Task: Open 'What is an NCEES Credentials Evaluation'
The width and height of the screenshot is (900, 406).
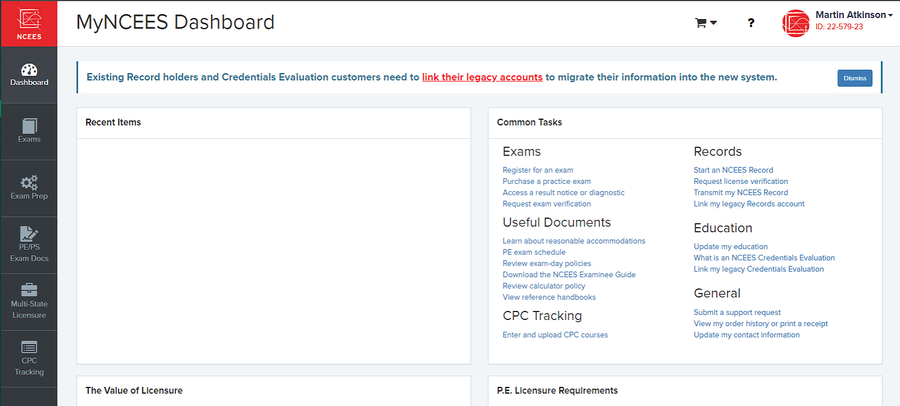Action: point(764,258)
